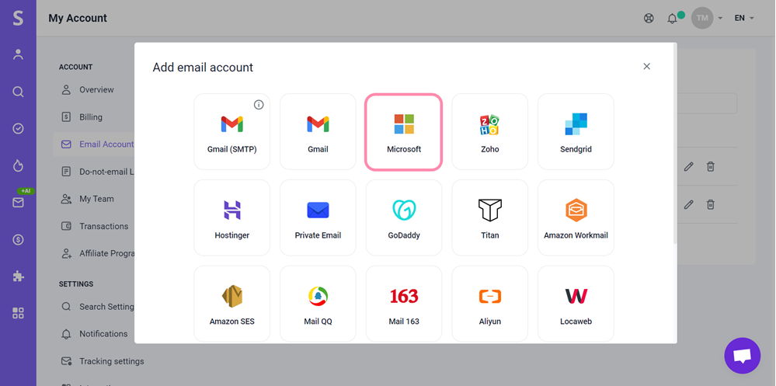
Task: Pick the Locaweb provider card
Action: pyautogui.click(x=576, y=304)
